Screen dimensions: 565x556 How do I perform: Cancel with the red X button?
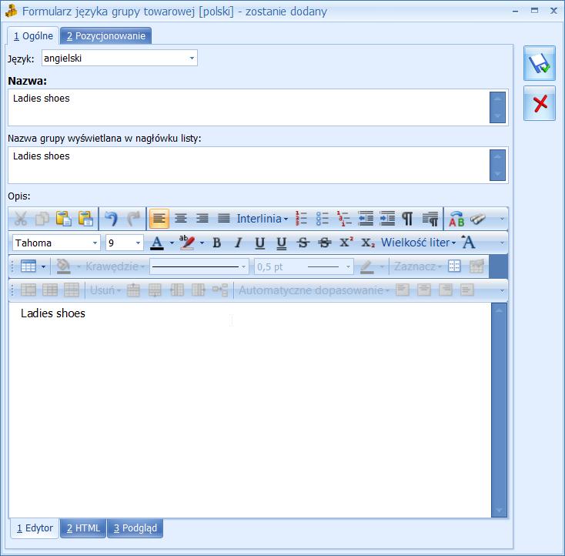pyautogui.click(x=540, y=103)
